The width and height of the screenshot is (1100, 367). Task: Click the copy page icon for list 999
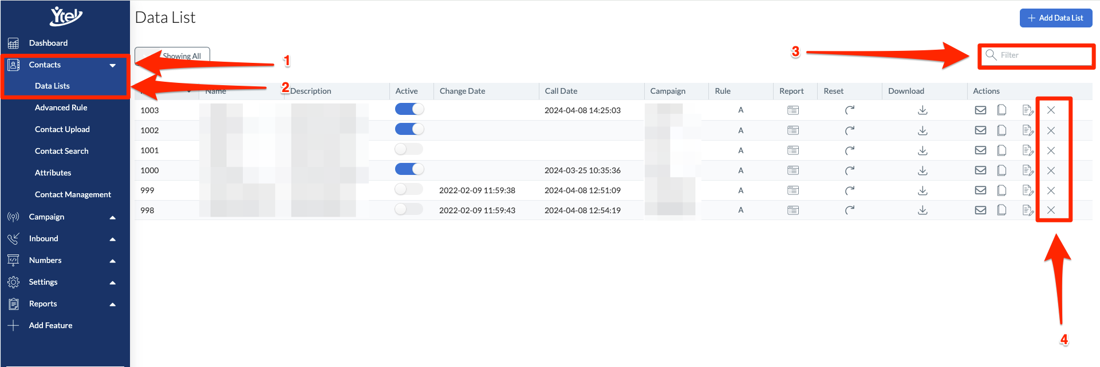1002,190
